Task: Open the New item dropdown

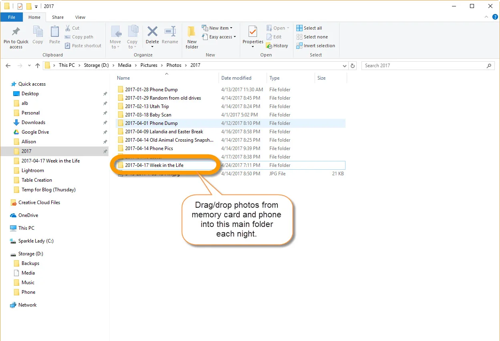Action: pos(217,28)
